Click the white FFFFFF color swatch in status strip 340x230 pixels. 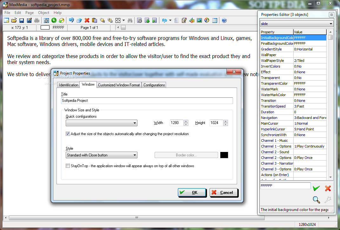coord(45,28)
